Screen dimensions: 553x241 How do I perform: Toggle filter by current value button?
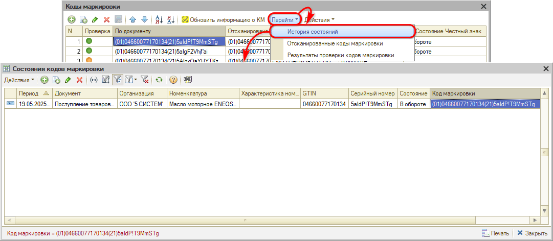[x=117, y=80]
